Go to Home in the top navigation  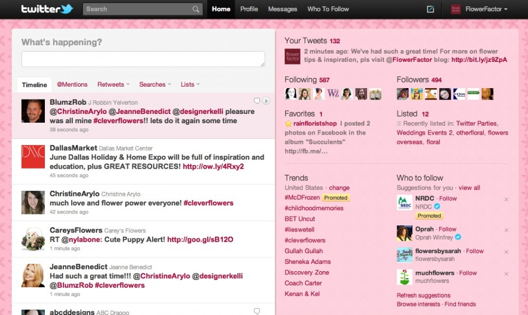(x=221, y=9)
